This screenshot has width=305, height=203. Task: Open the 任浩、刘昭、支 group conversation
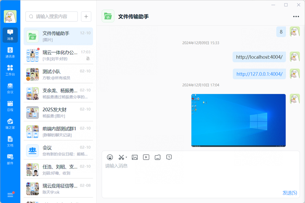click(58, 169)
